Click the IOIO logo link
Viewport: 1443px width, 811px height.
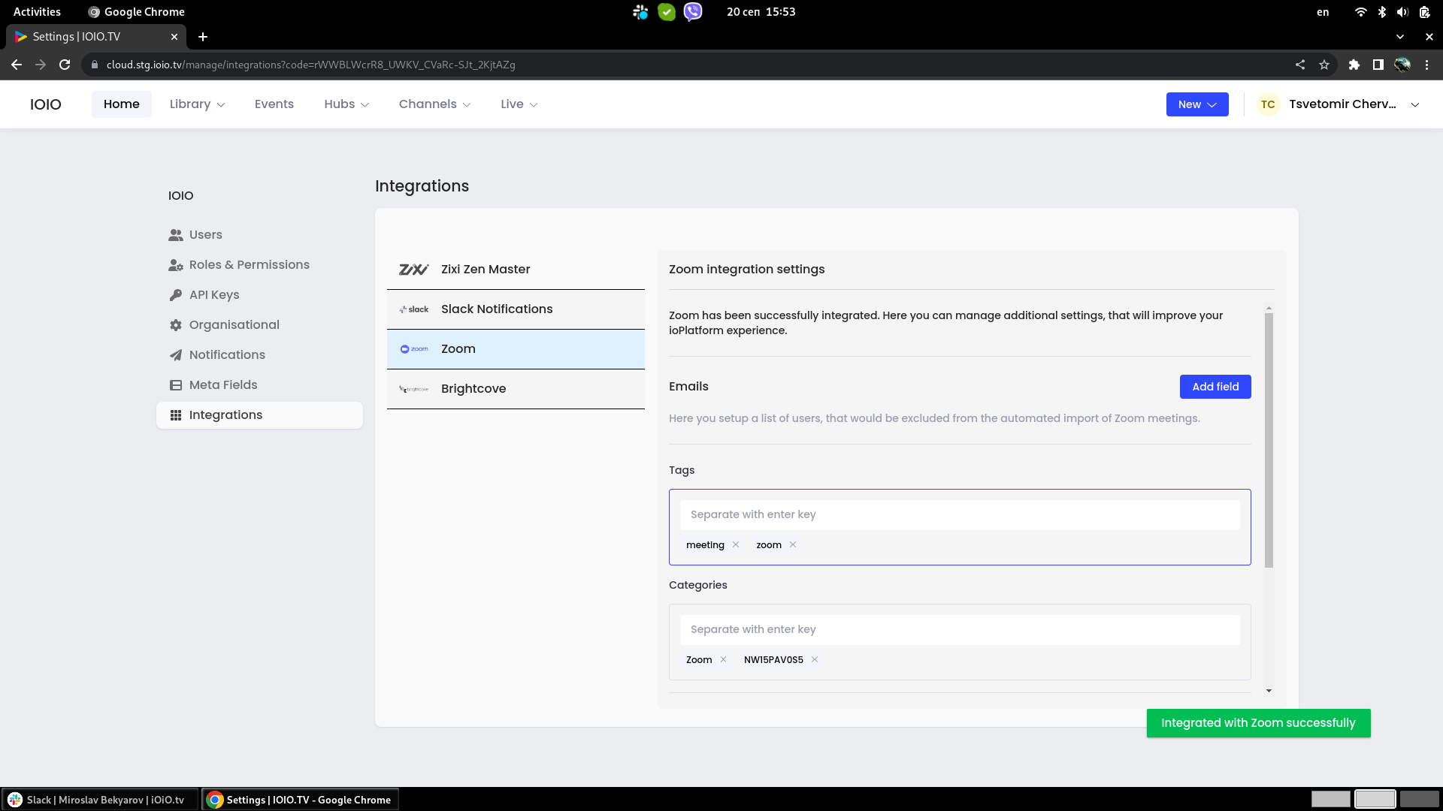[46, 104]
